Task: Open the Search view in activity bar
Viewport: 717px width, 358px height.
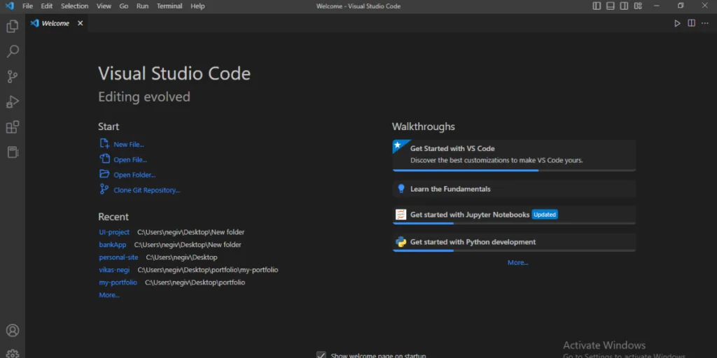Action: click(x=13, y=51)
